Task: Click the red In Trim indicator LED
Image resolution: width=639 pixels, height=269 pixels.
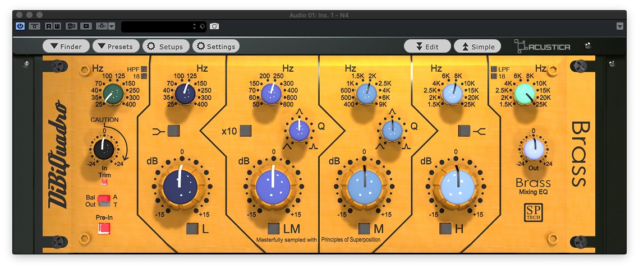Action: click(x=104, y=181)
